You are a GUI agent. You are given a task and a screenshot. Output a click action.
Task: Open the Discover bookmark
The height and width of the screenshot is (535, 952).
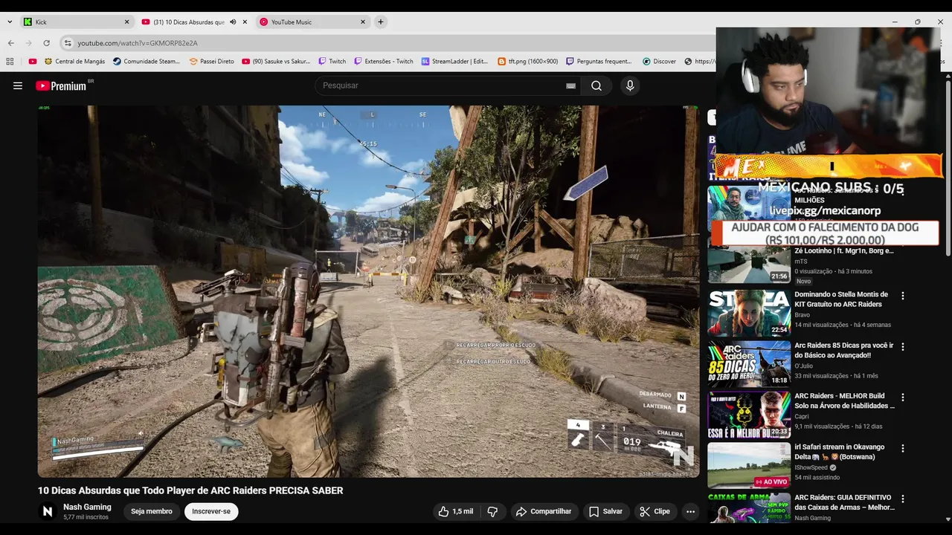click(x=659, y=62)
